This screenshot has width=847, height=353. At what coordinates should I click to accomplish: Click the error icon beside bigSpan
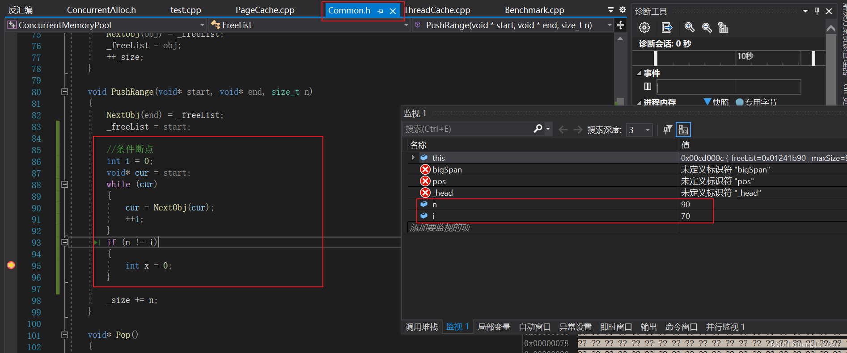[x=425, y=169]
